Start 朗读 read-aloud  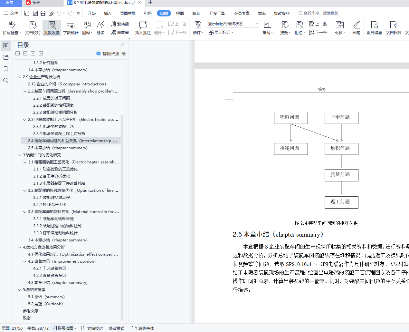(x=100, y=28)
